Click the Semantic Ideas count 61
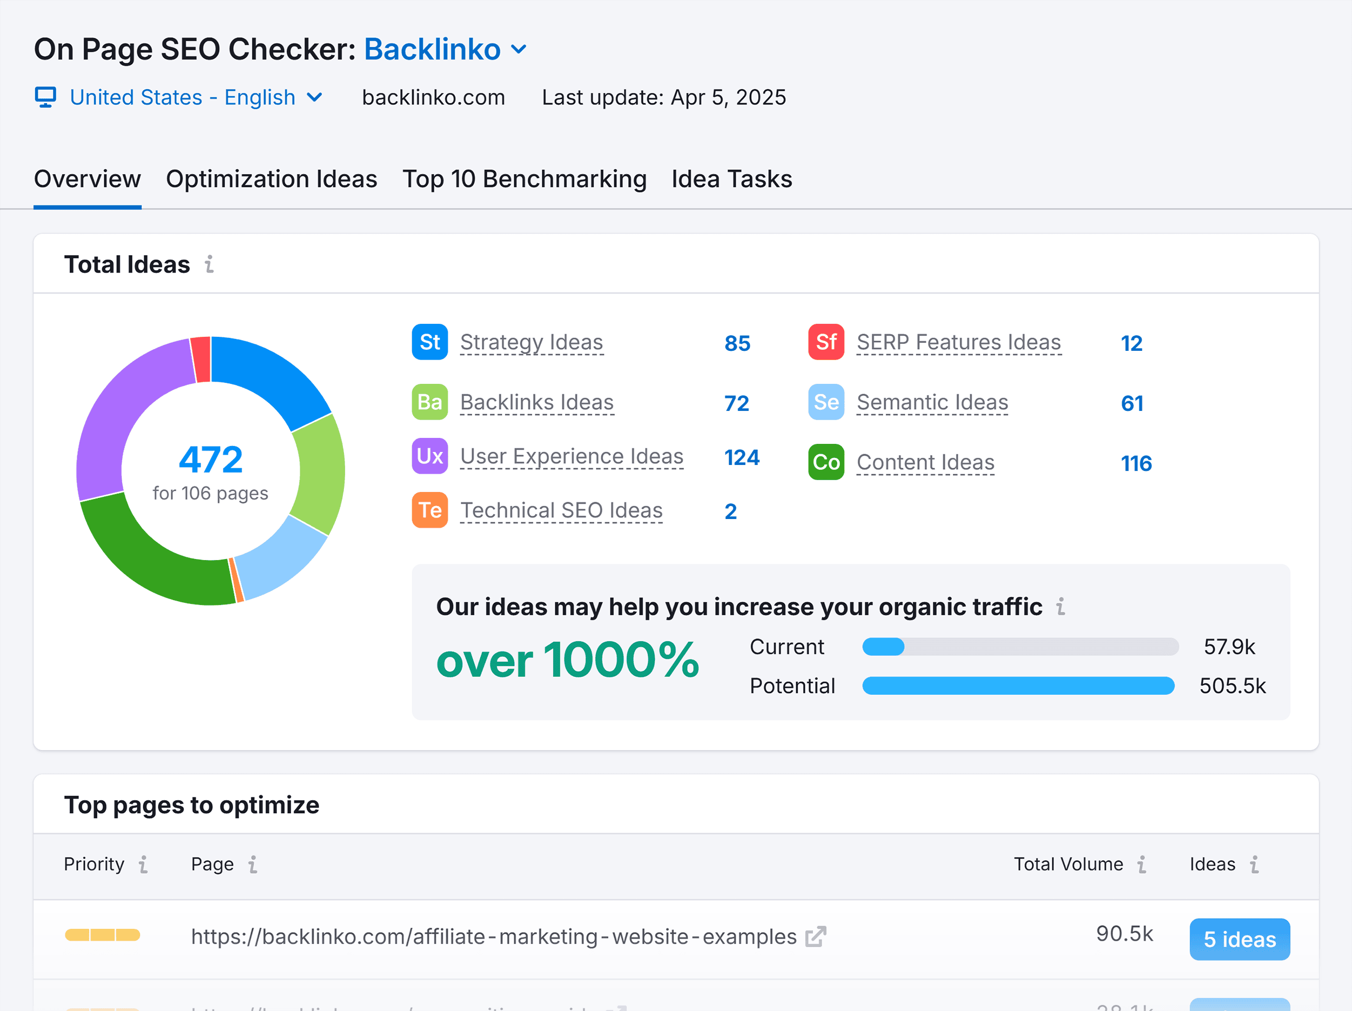 (x=1132, y=403)
